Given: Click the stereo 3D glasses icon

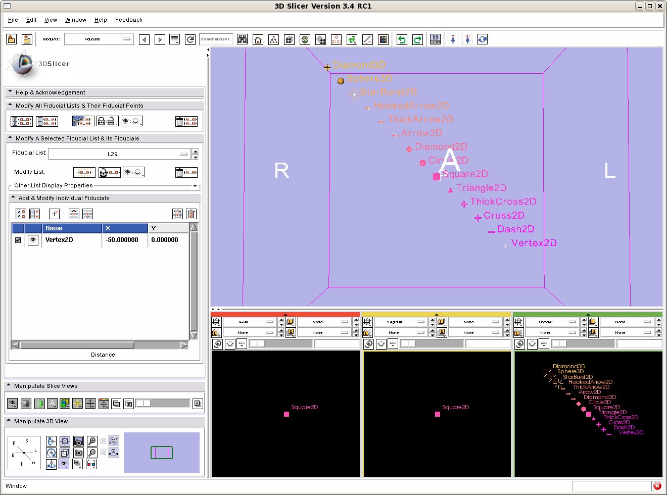Looking at the screenshot, I should click(x=91, y=464).
